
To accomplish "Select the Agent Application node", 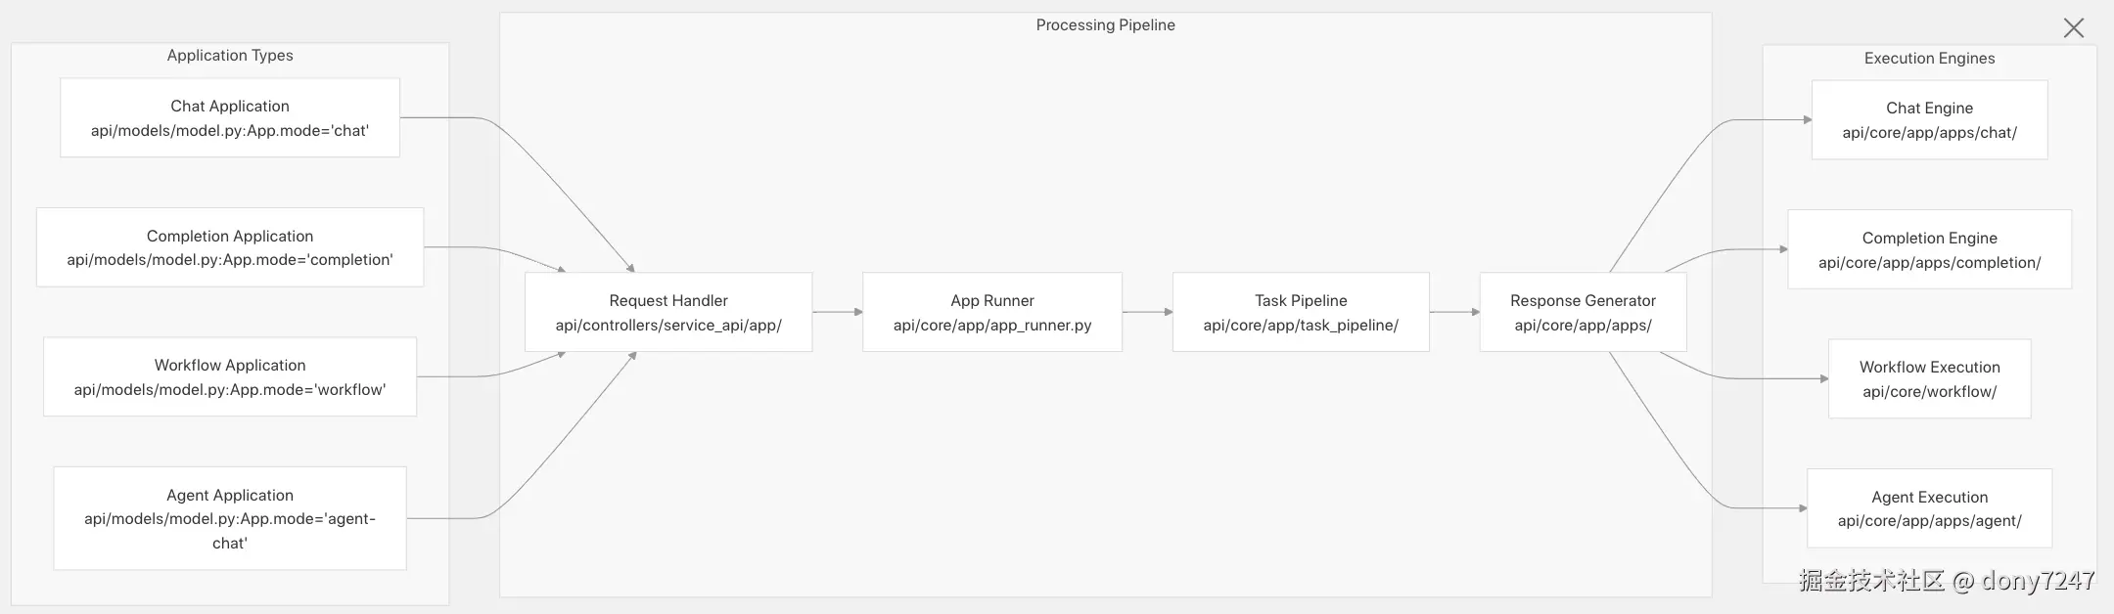I will (x=230, y=518).
